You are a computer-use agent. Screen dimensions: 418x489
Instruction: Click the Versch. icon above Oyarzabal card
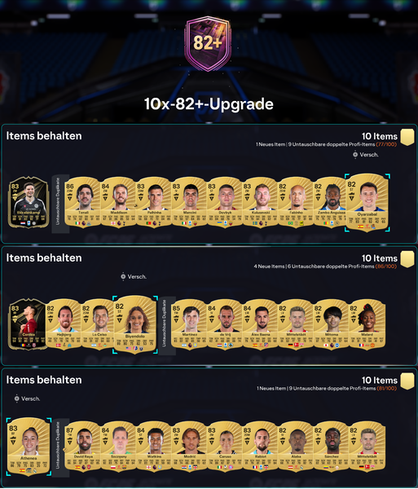pyautogui.click(x=355, y=155)
